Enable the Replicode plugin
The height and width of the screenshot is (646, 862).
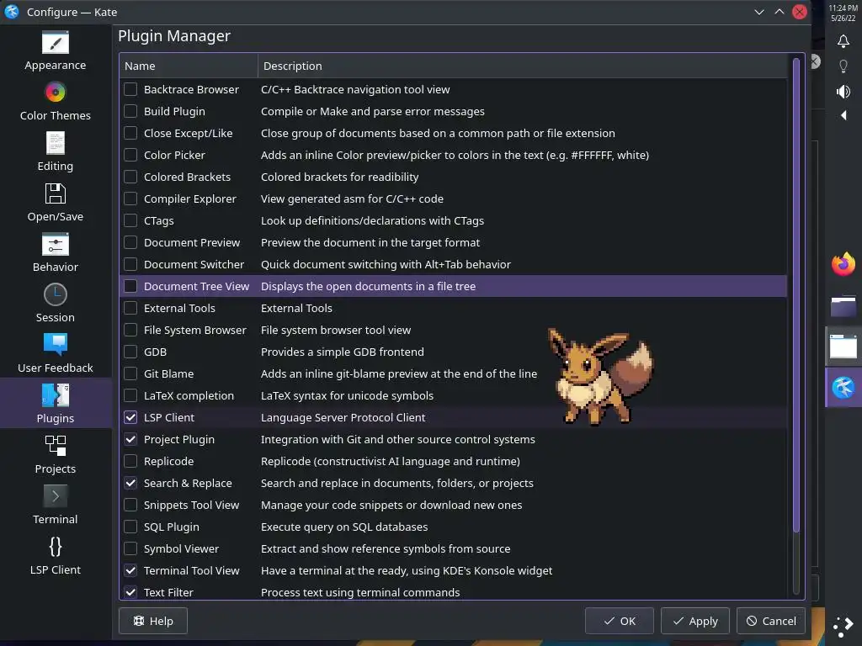pyautogui.click(x=130, y=461)
